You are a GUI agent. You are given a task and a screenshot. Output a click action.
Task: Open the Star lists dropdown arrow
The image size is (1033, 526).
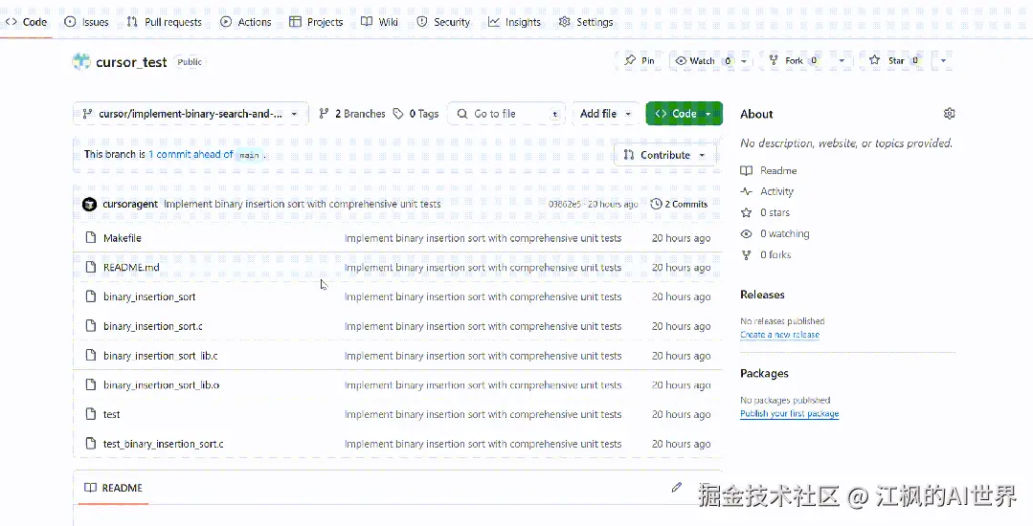click(x=943, y=60)
